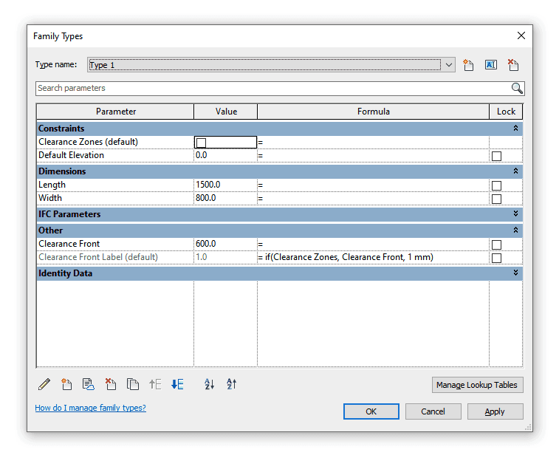Open the Type name dropdown
Viewport: 559px width, 458px height.
coord(448,65)
